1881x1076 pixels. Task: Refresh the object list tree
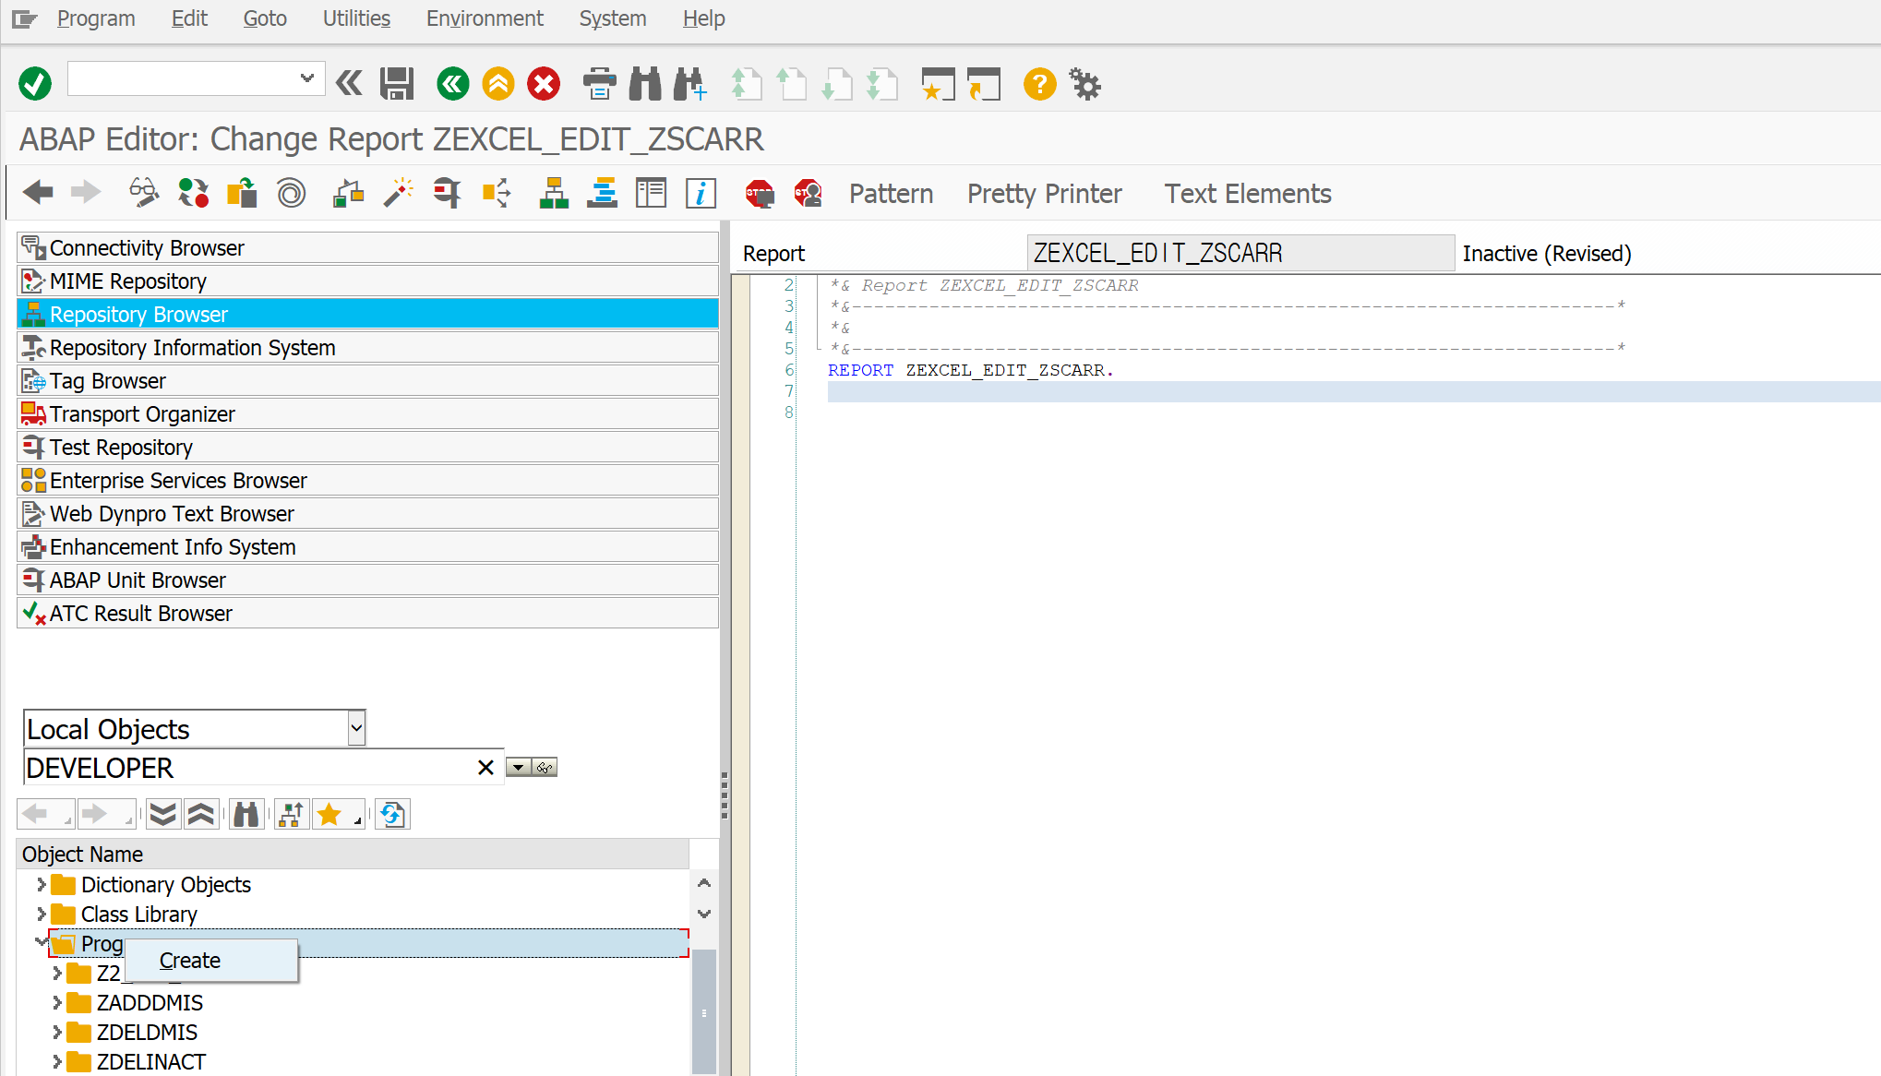coord(392,814)
